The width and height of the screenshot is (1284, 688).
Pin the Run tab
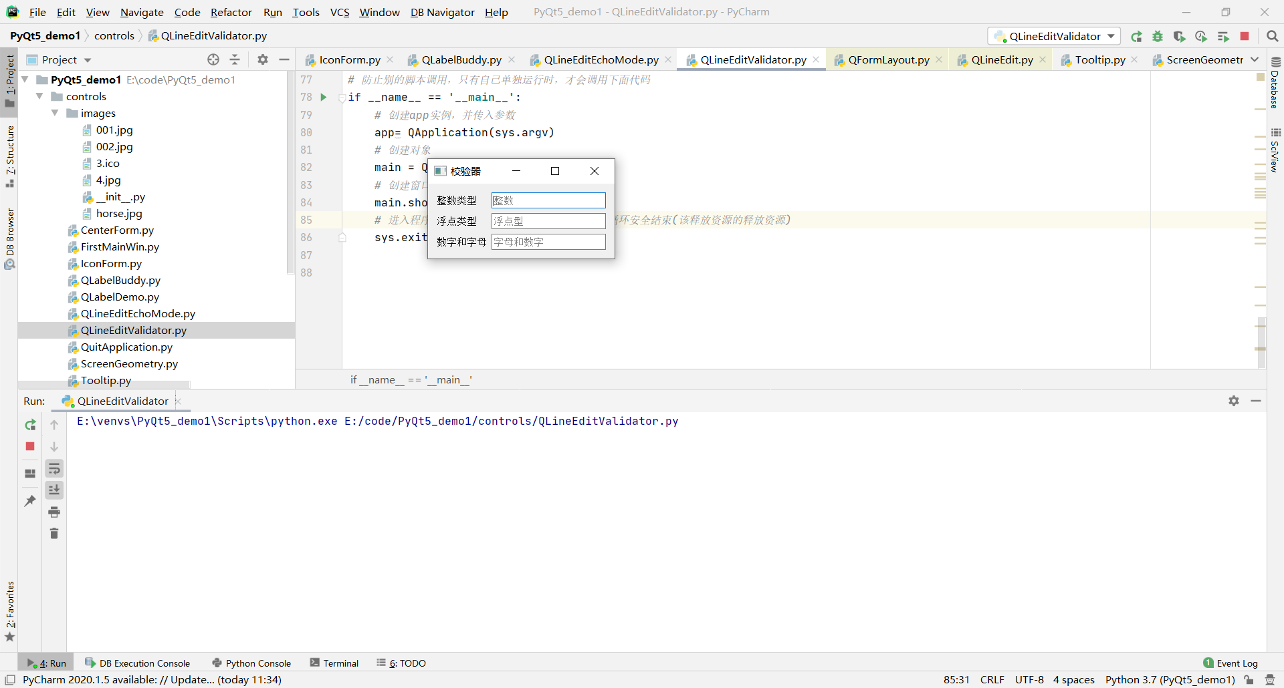point(30,500)
